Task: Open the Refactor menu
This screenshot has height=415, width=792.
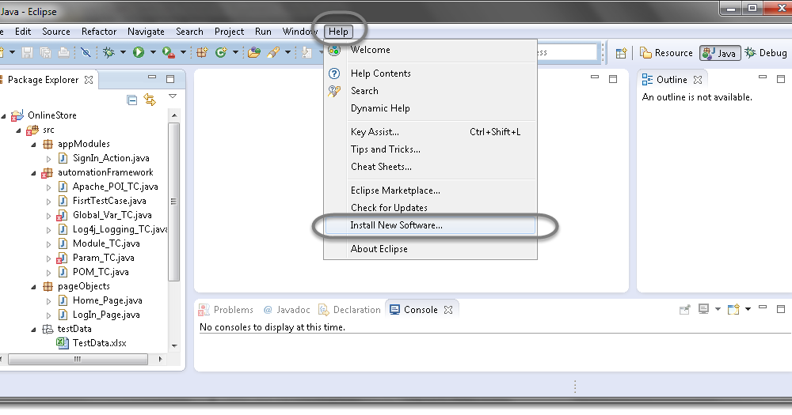Action: click(x=99, y=32)
